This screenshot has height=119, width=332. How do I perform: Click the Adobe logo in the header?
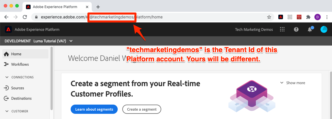[x=8, y=30]
